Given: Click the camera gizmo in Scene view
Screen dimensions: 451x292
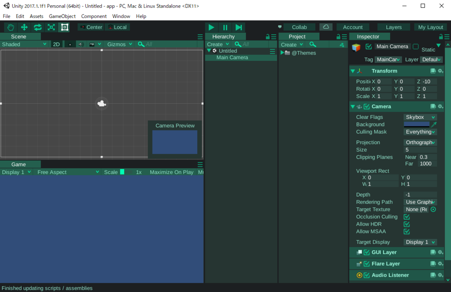Looking at the screenshot, I should point(102,103).
